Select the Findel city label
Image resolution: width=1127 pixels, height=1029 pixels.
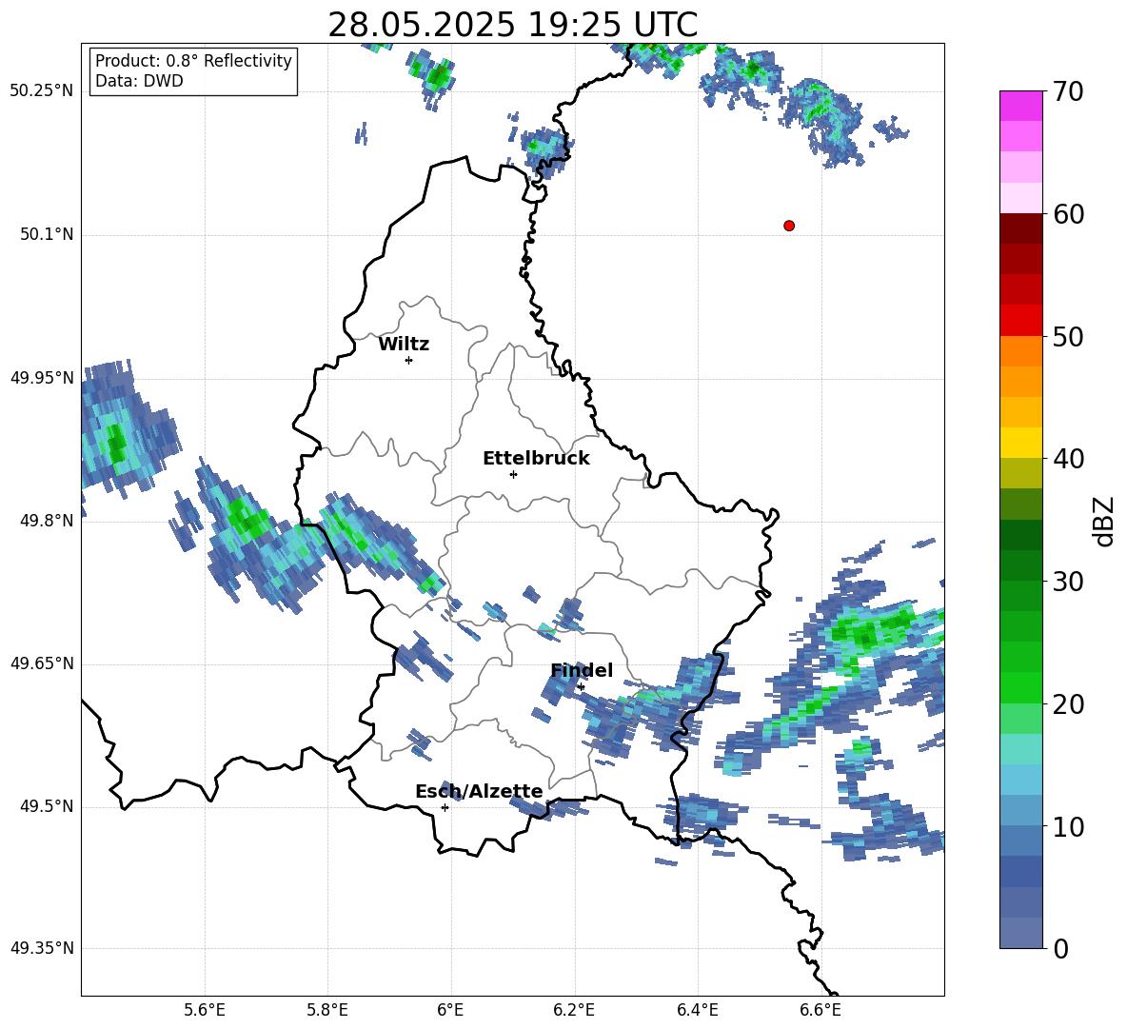pos(582,670)
